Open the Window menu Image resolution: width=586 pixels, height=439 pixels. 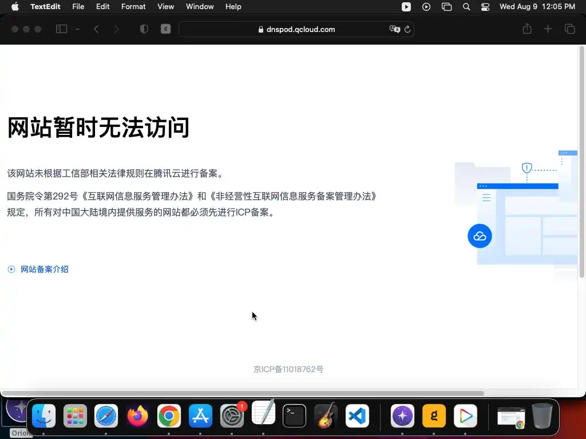pyautogui.click(x=200, y=6)
